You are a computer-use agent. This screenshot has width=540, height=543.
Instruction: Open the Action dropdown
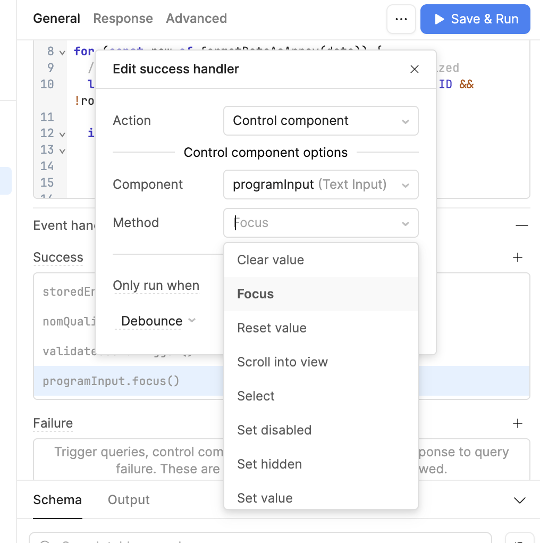320,121
